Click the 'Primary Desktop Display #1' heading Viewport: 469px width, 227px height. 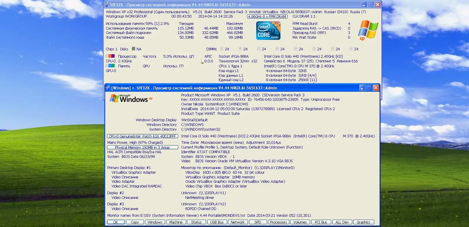(x=129, y=168)
